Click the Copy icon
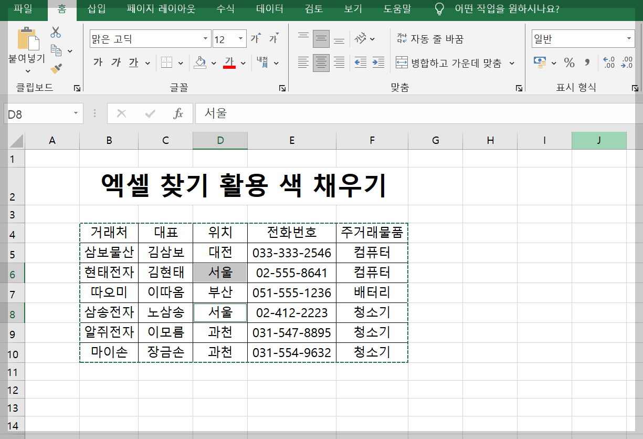Image resolution: width=643 pixels, height=439 pixels. coord(56,50)
